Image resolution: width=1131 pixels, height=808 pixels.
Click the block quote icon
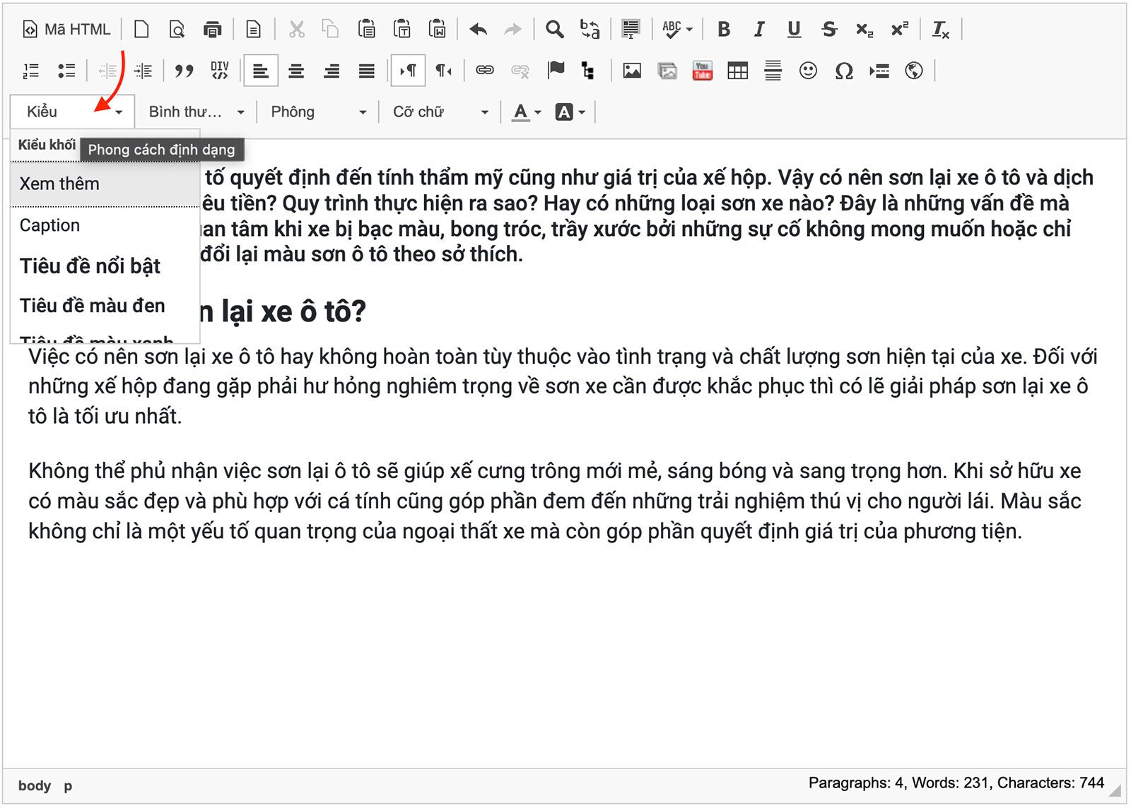point(184,71)
